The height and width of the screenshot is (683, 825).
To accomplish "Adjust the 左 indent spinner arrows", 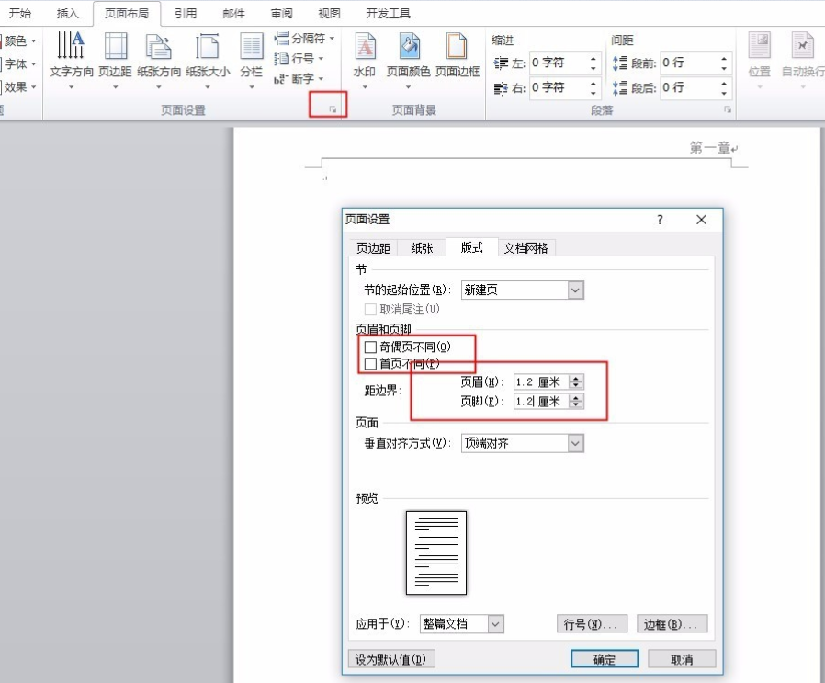I will (x=593, y=63).
